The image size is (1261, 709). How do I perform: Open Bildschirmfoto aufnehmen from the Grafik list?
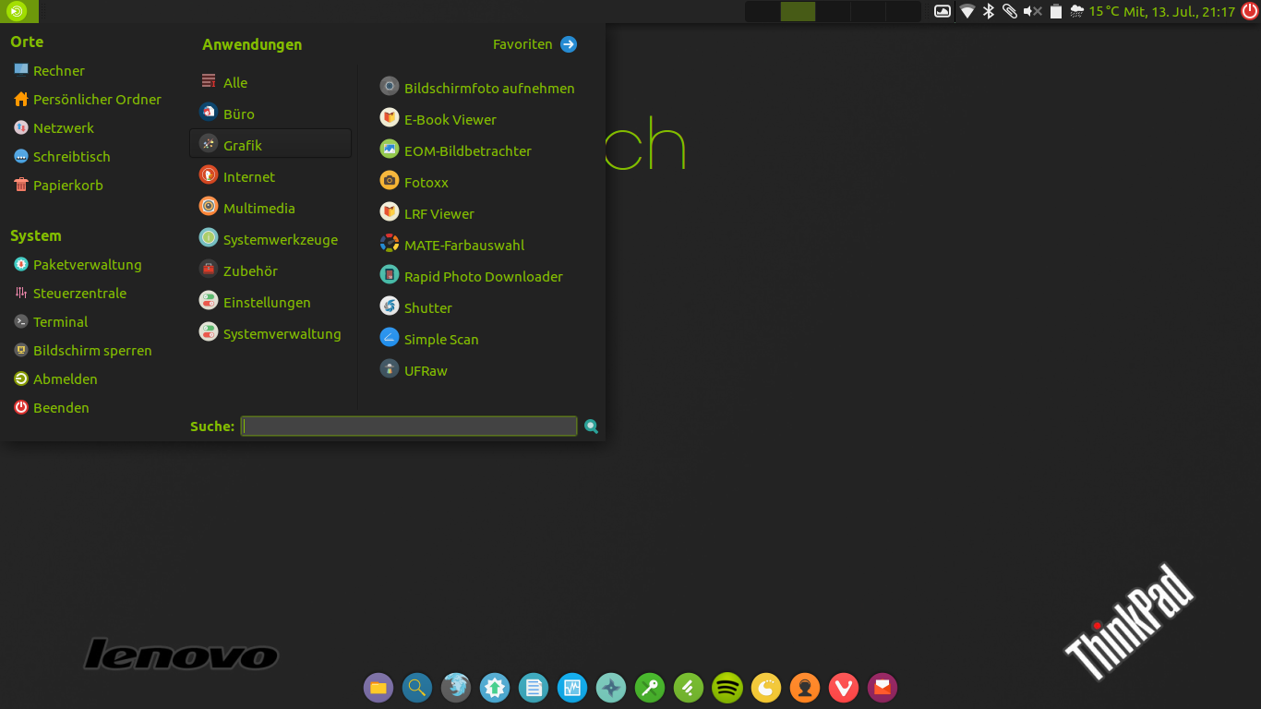(x=477, y=88)
